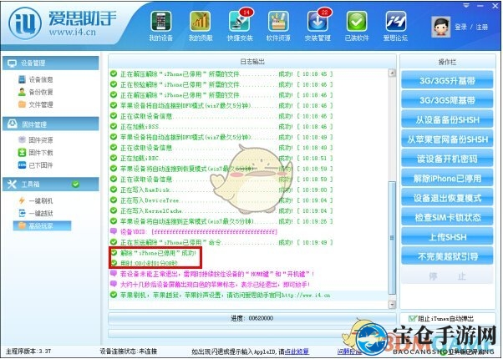Click 不完美越狱引导 button
Screen dimensions: 503x359
[x=447, y=256]
